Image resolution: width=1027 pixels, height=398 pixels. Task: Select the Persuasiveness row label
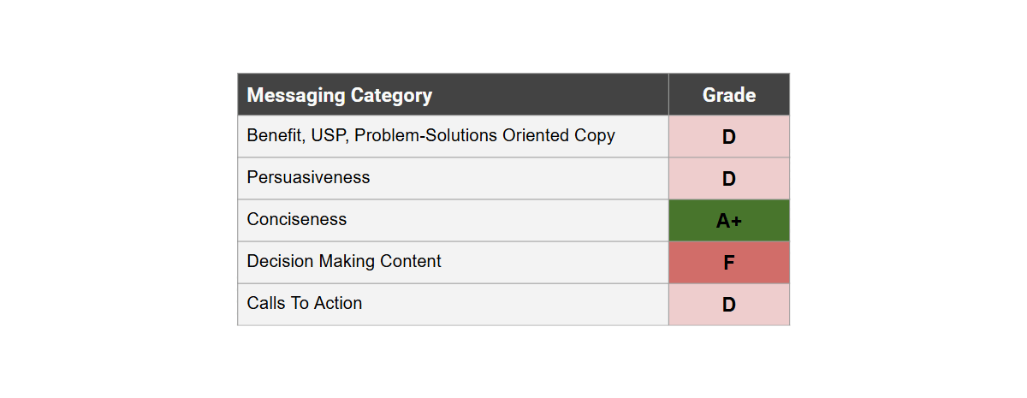point(308,178)
